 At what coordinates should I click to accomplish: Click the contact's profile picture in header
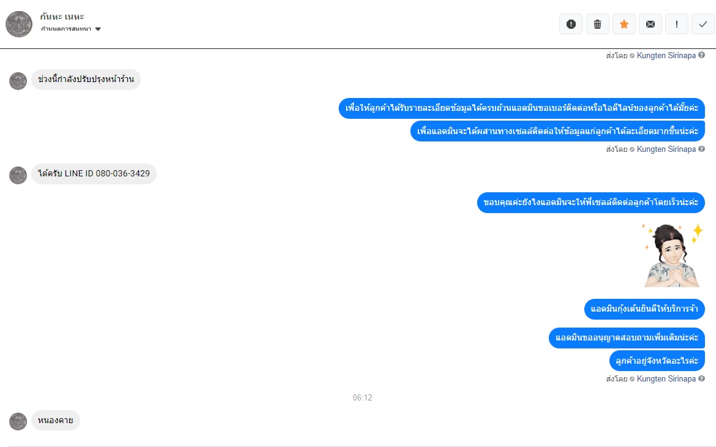[19, 24]
